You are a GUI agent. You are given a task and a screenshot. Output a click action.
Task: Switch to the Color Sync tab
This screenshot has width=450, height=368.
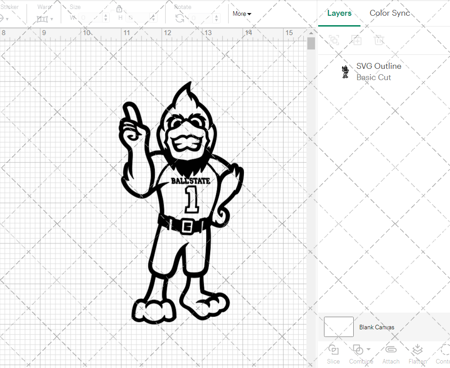click(x=390, y=13)
